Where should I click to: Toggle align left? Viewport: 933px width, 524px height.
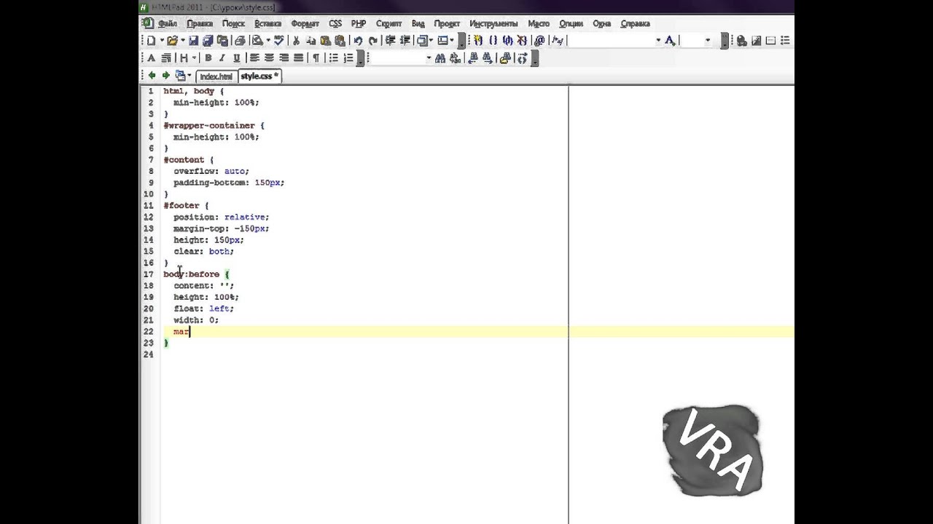click(x=254, y=58)
